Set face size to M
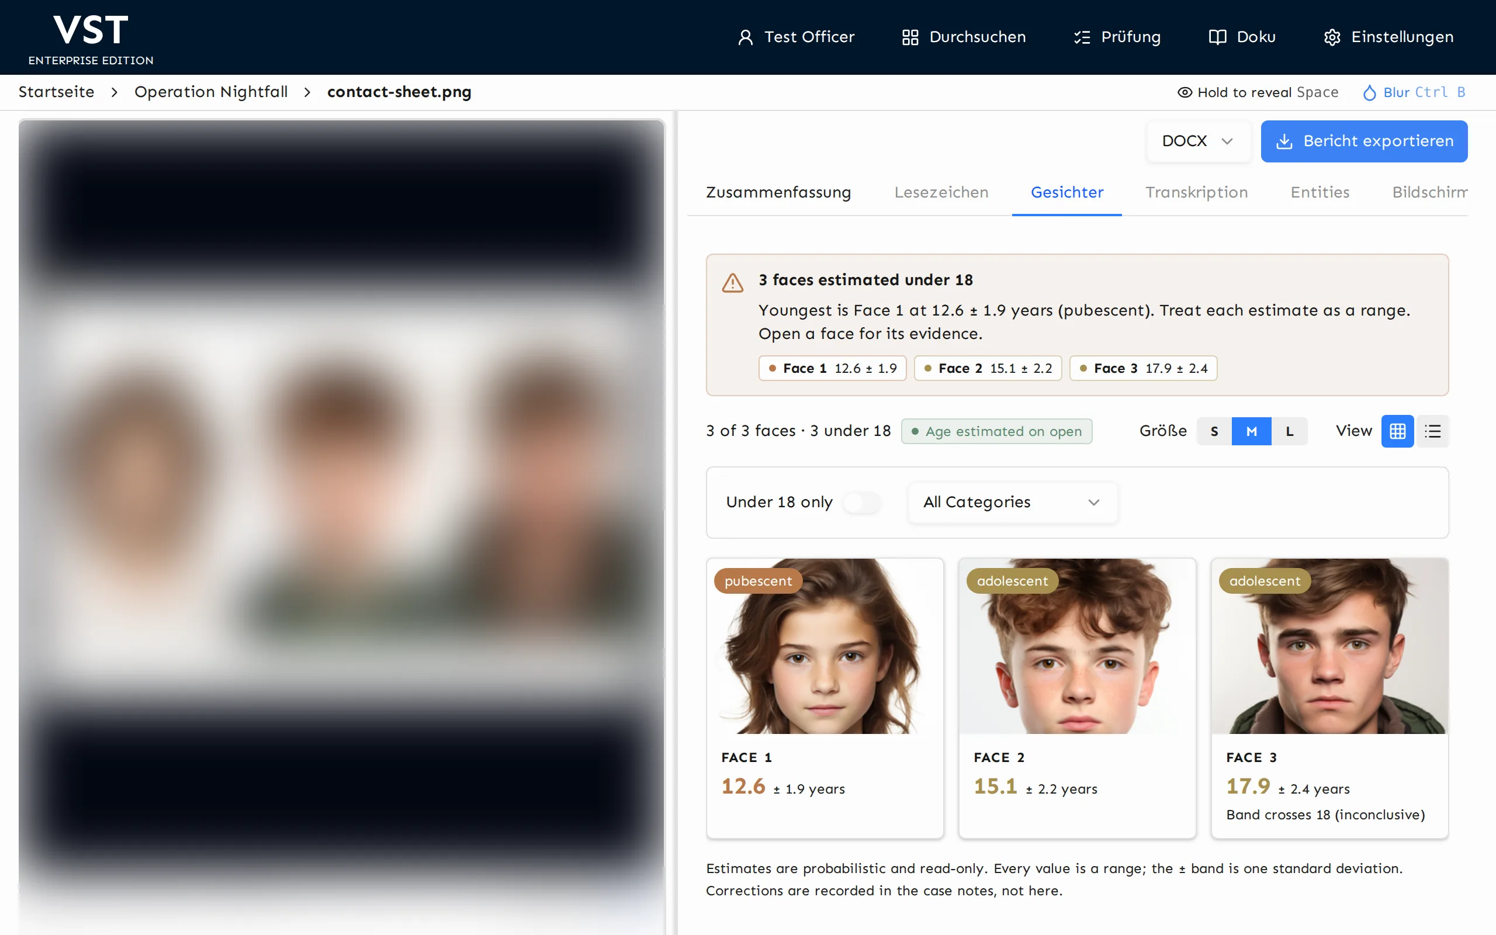The image size is (1496, 935). (1251, 431)
